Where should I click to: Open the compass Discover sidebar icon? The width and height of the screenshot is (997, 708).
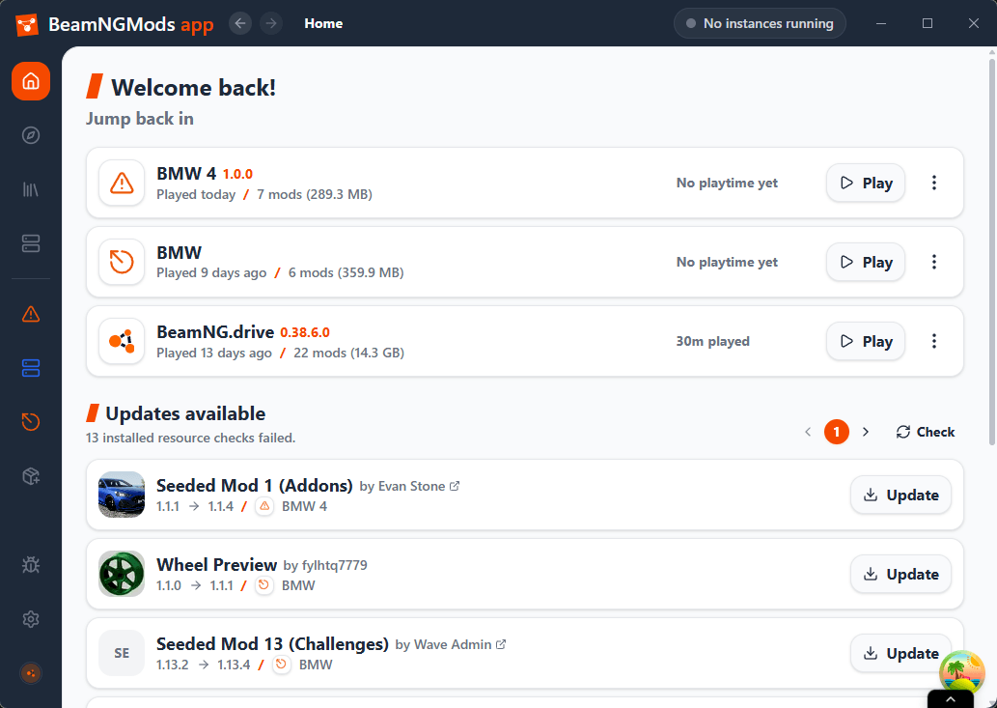[x=31, y=135]
